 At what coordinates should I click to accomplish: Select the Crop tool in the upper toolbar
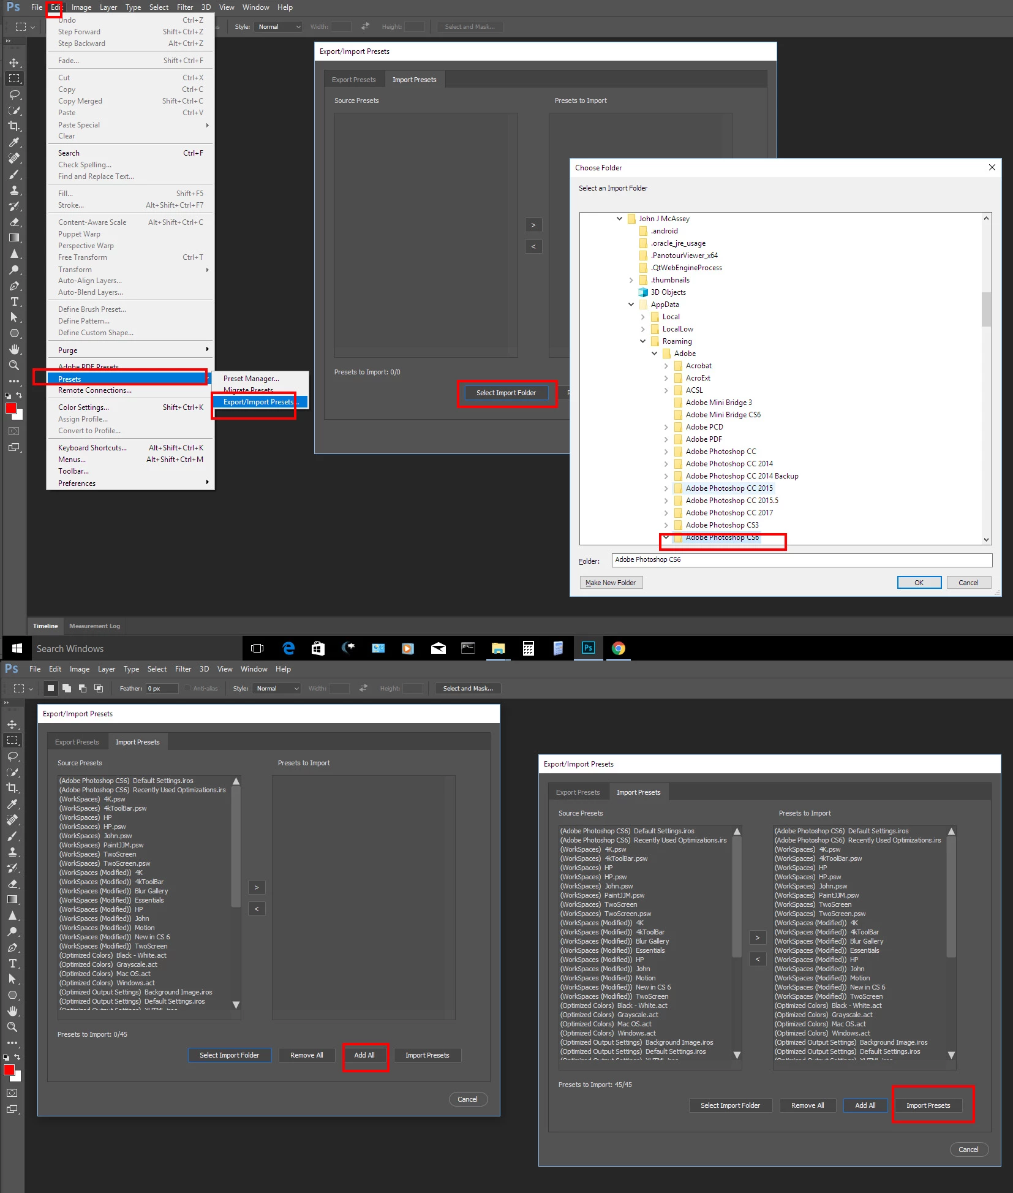[13, 126]
